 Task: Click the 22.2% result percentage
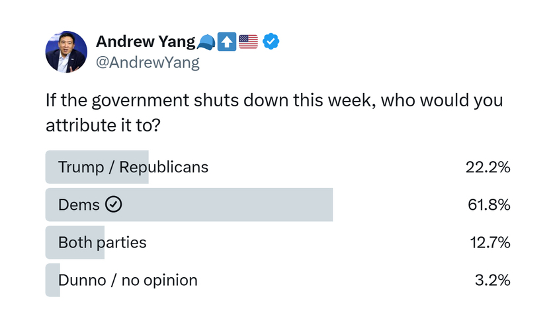point(488,167)
